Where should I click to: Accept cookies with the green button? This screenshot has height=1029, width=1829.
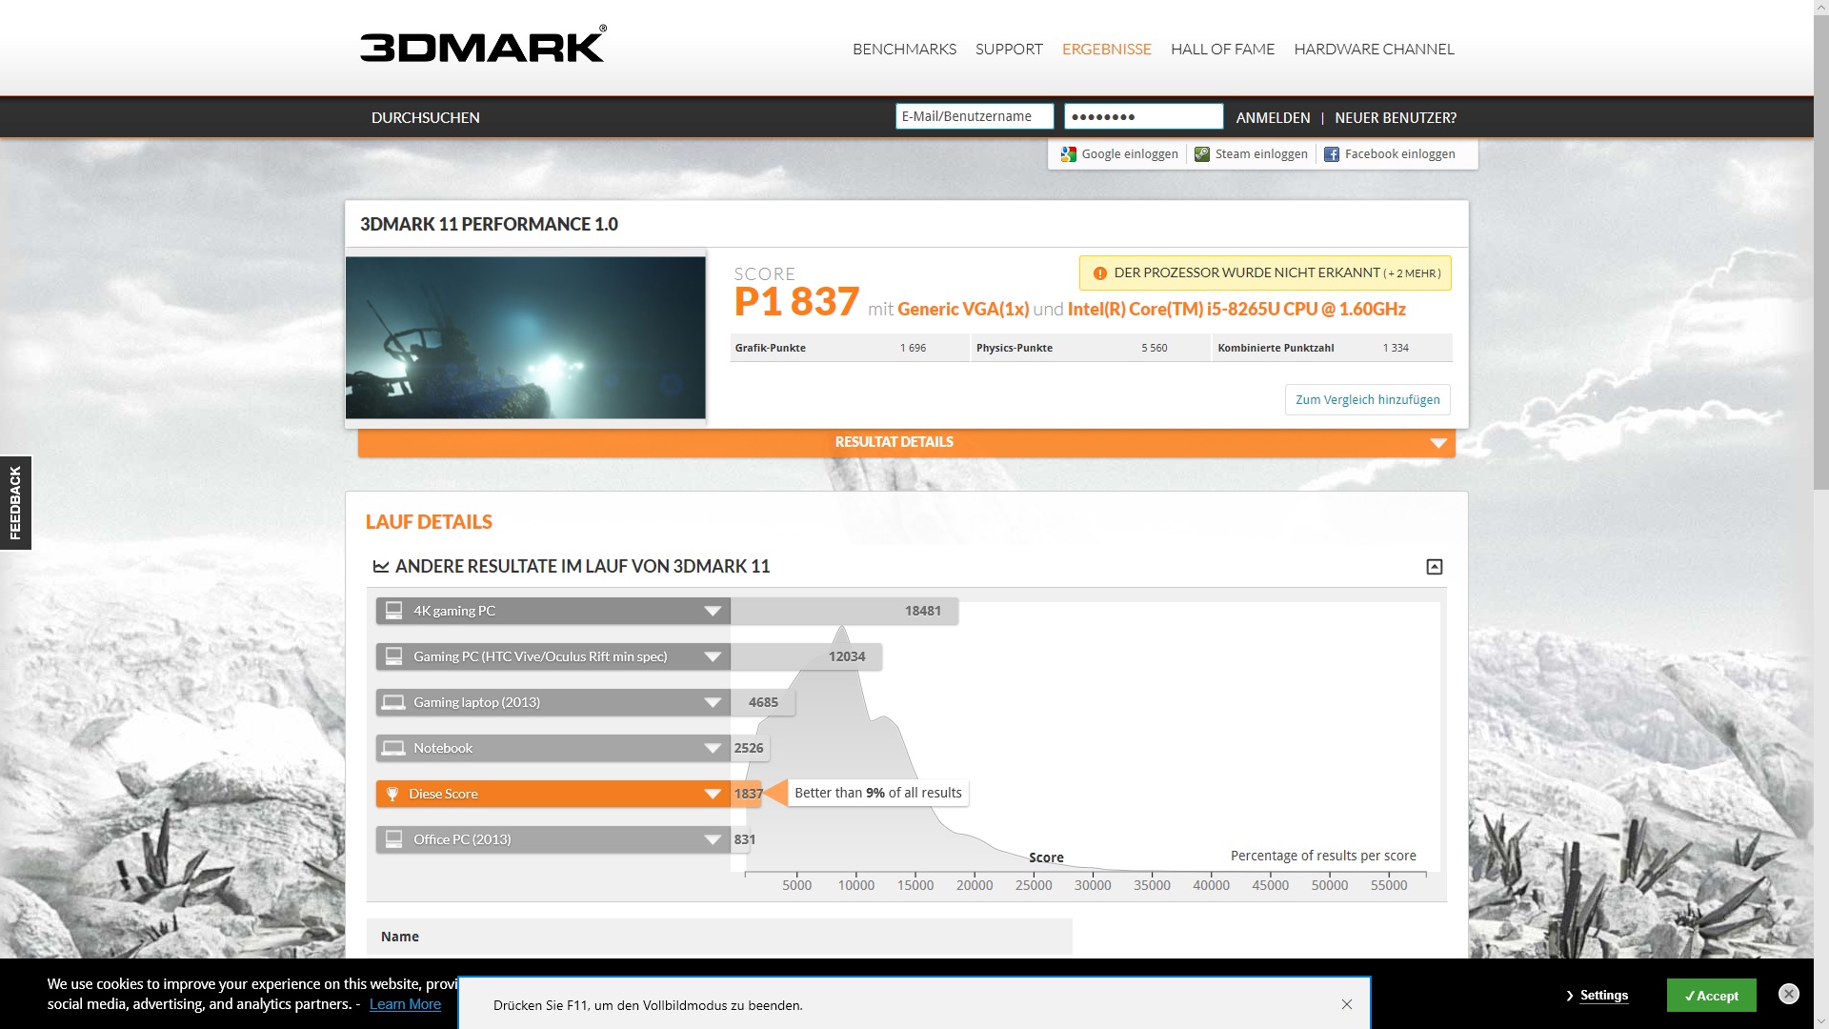pyautogui.click(x=1711, y=996)
